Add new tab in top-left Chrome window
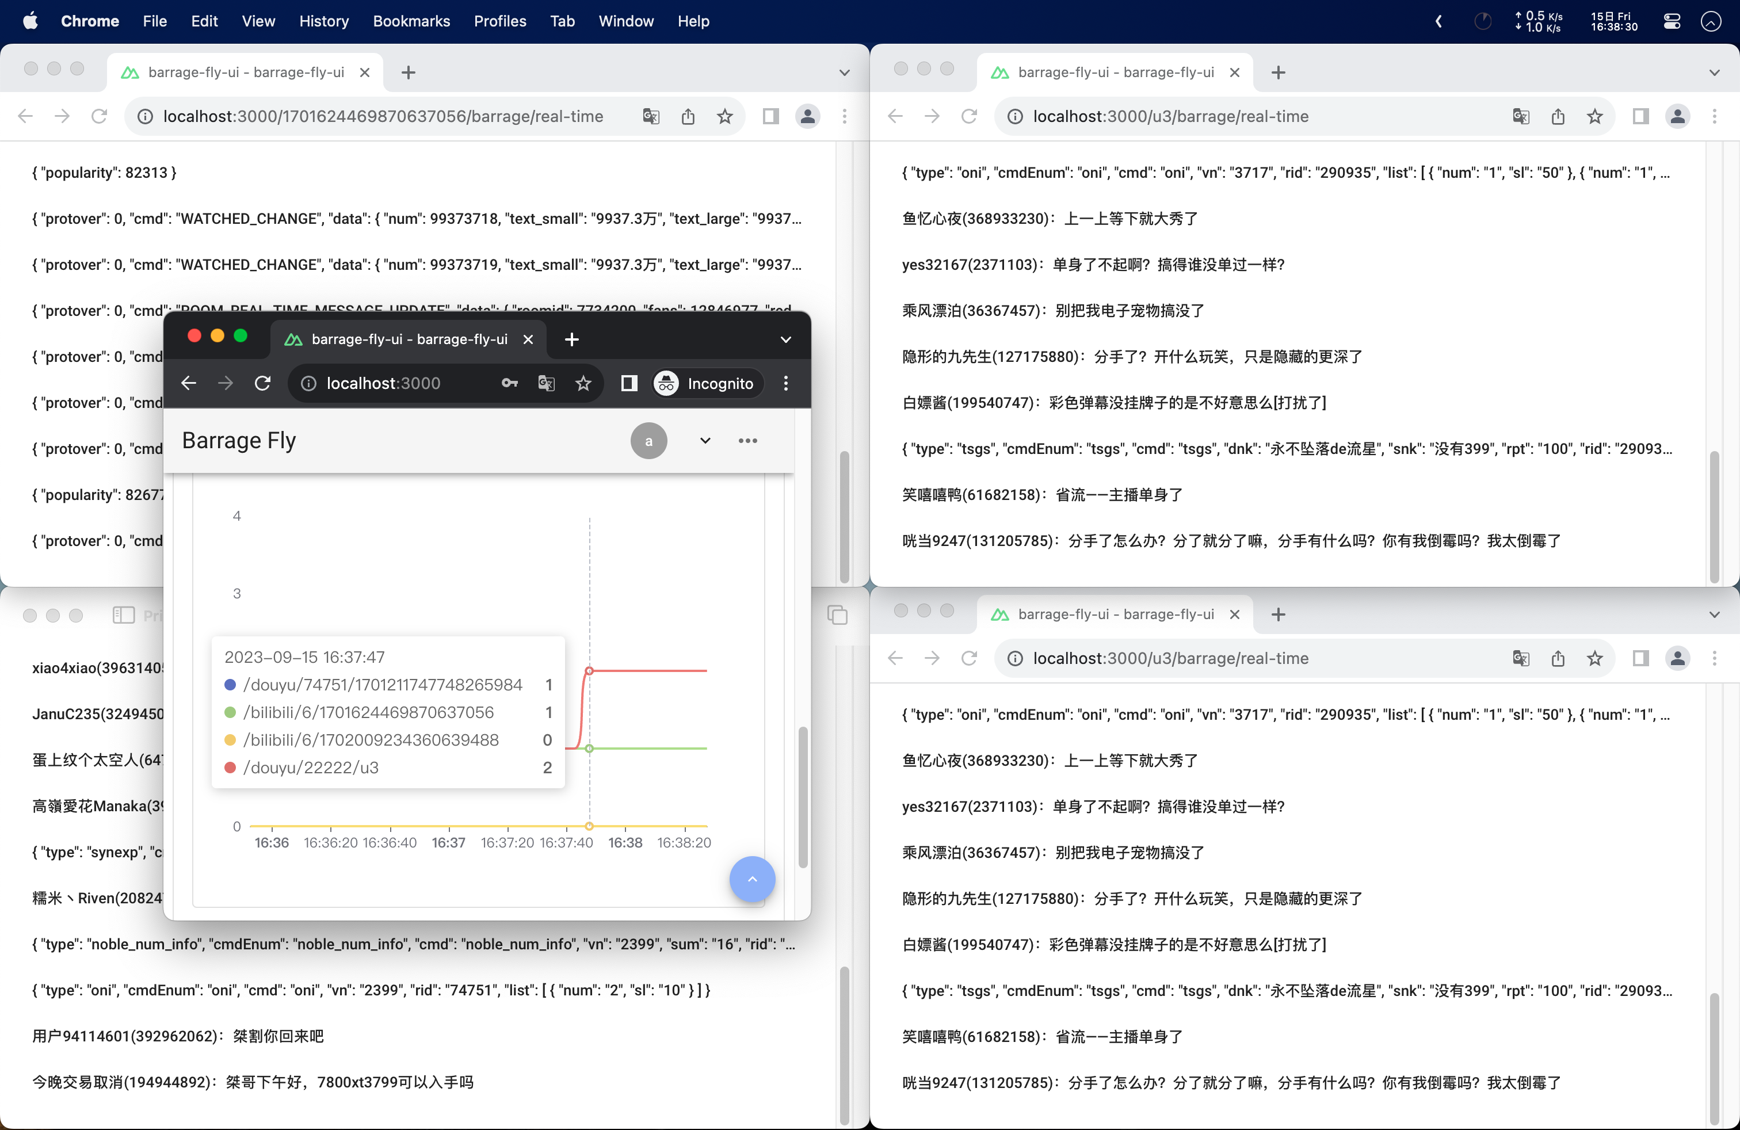The image size is (1740, 1130). click(x=409, y=72)
